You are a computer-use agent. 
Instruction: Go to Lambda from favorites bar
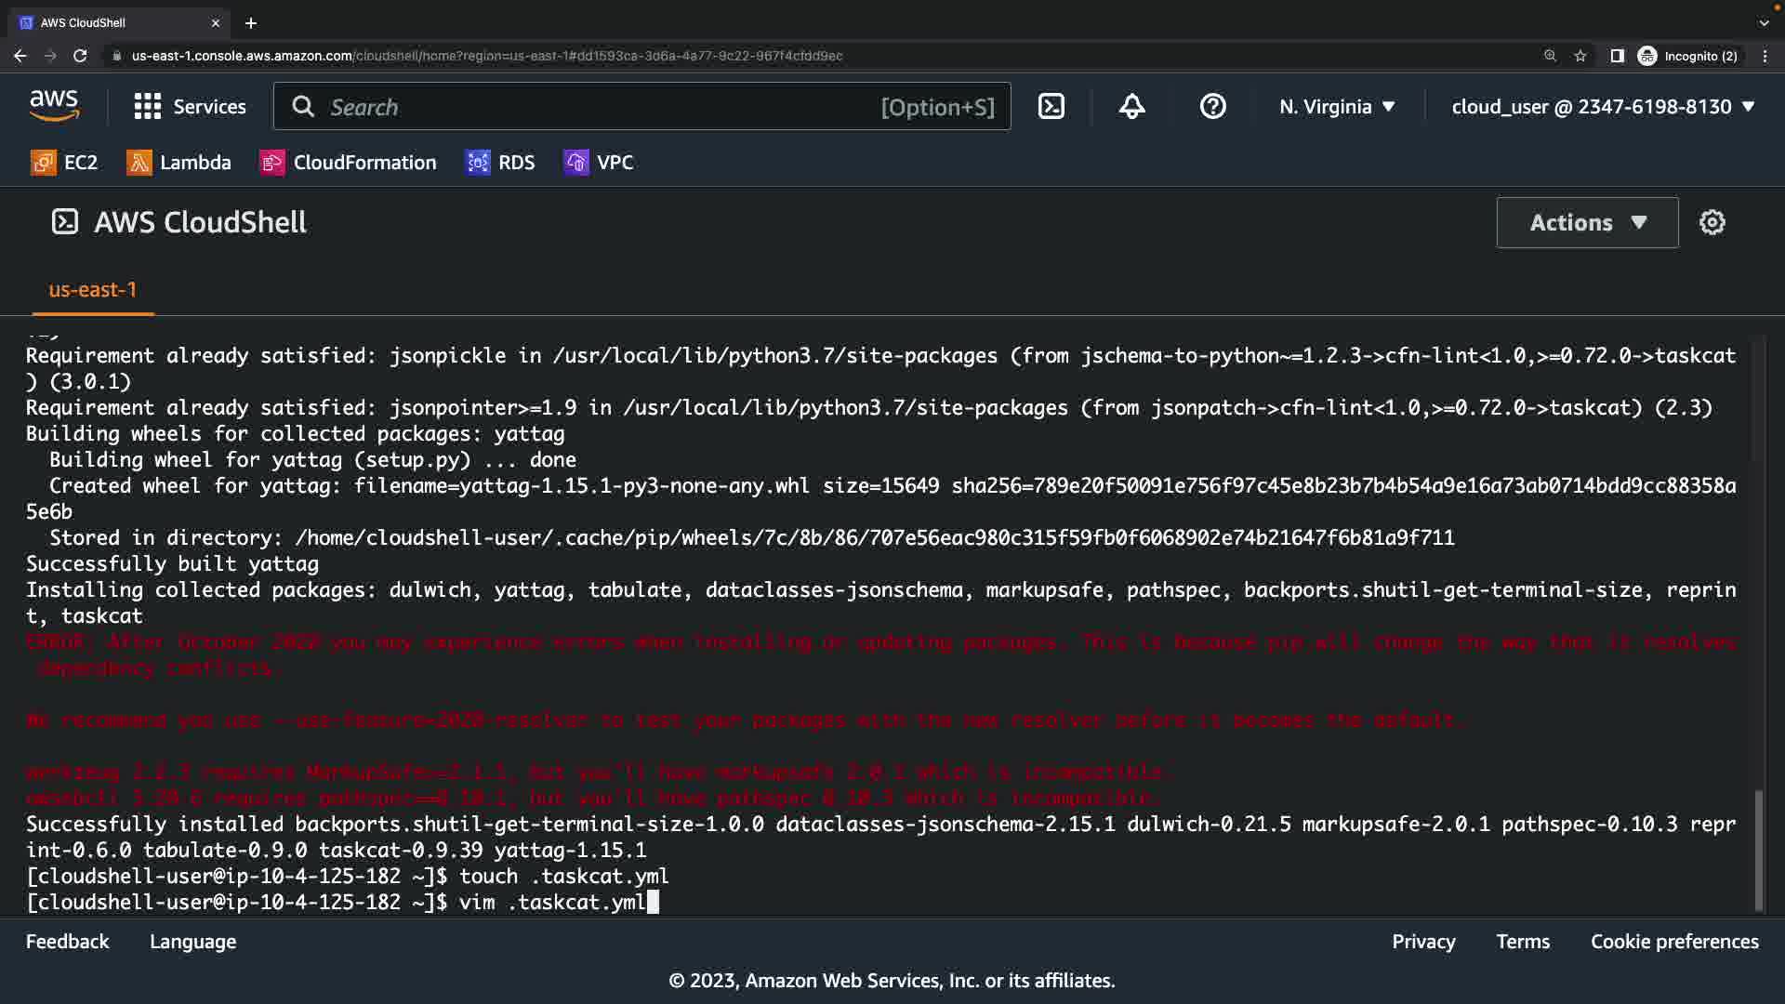tap(178, 163)
